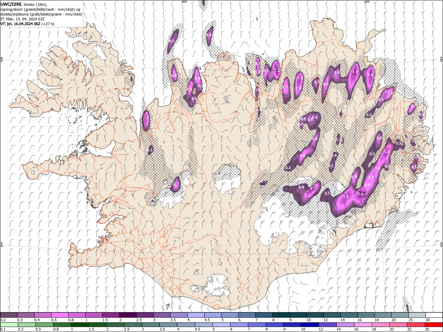
Task: Select the dark green 1 swatch, lower legend row
Action: coord(79,325)
